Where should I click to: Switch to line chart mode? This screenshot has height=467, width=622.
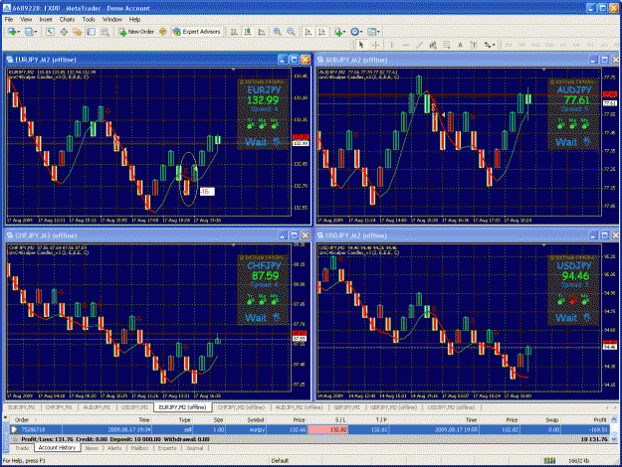coord(262,32)
